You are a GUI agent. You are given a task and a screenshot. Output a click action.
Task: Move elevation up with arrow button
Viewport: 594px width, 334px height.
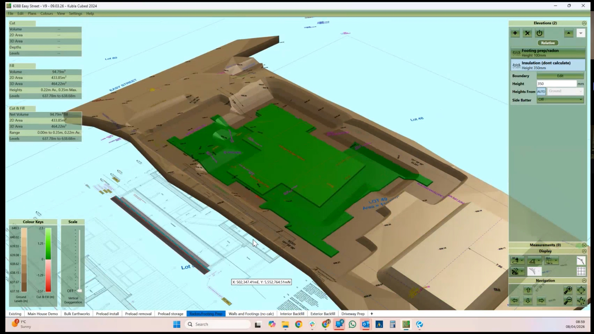(569, 33)
